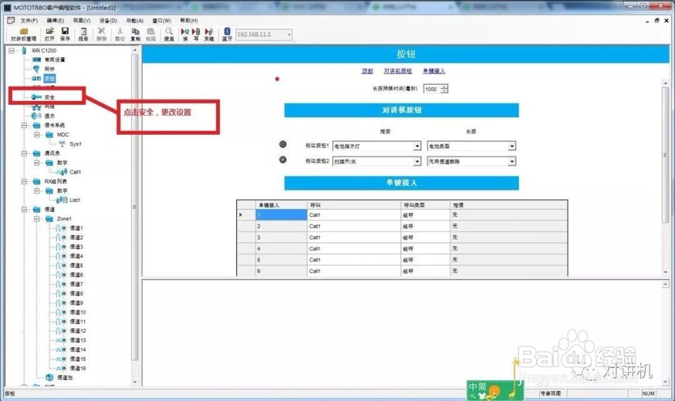Screen dimensions: 675x401
Task: Select 信道1 in Zone1
Action: click(x=76, y=228)
